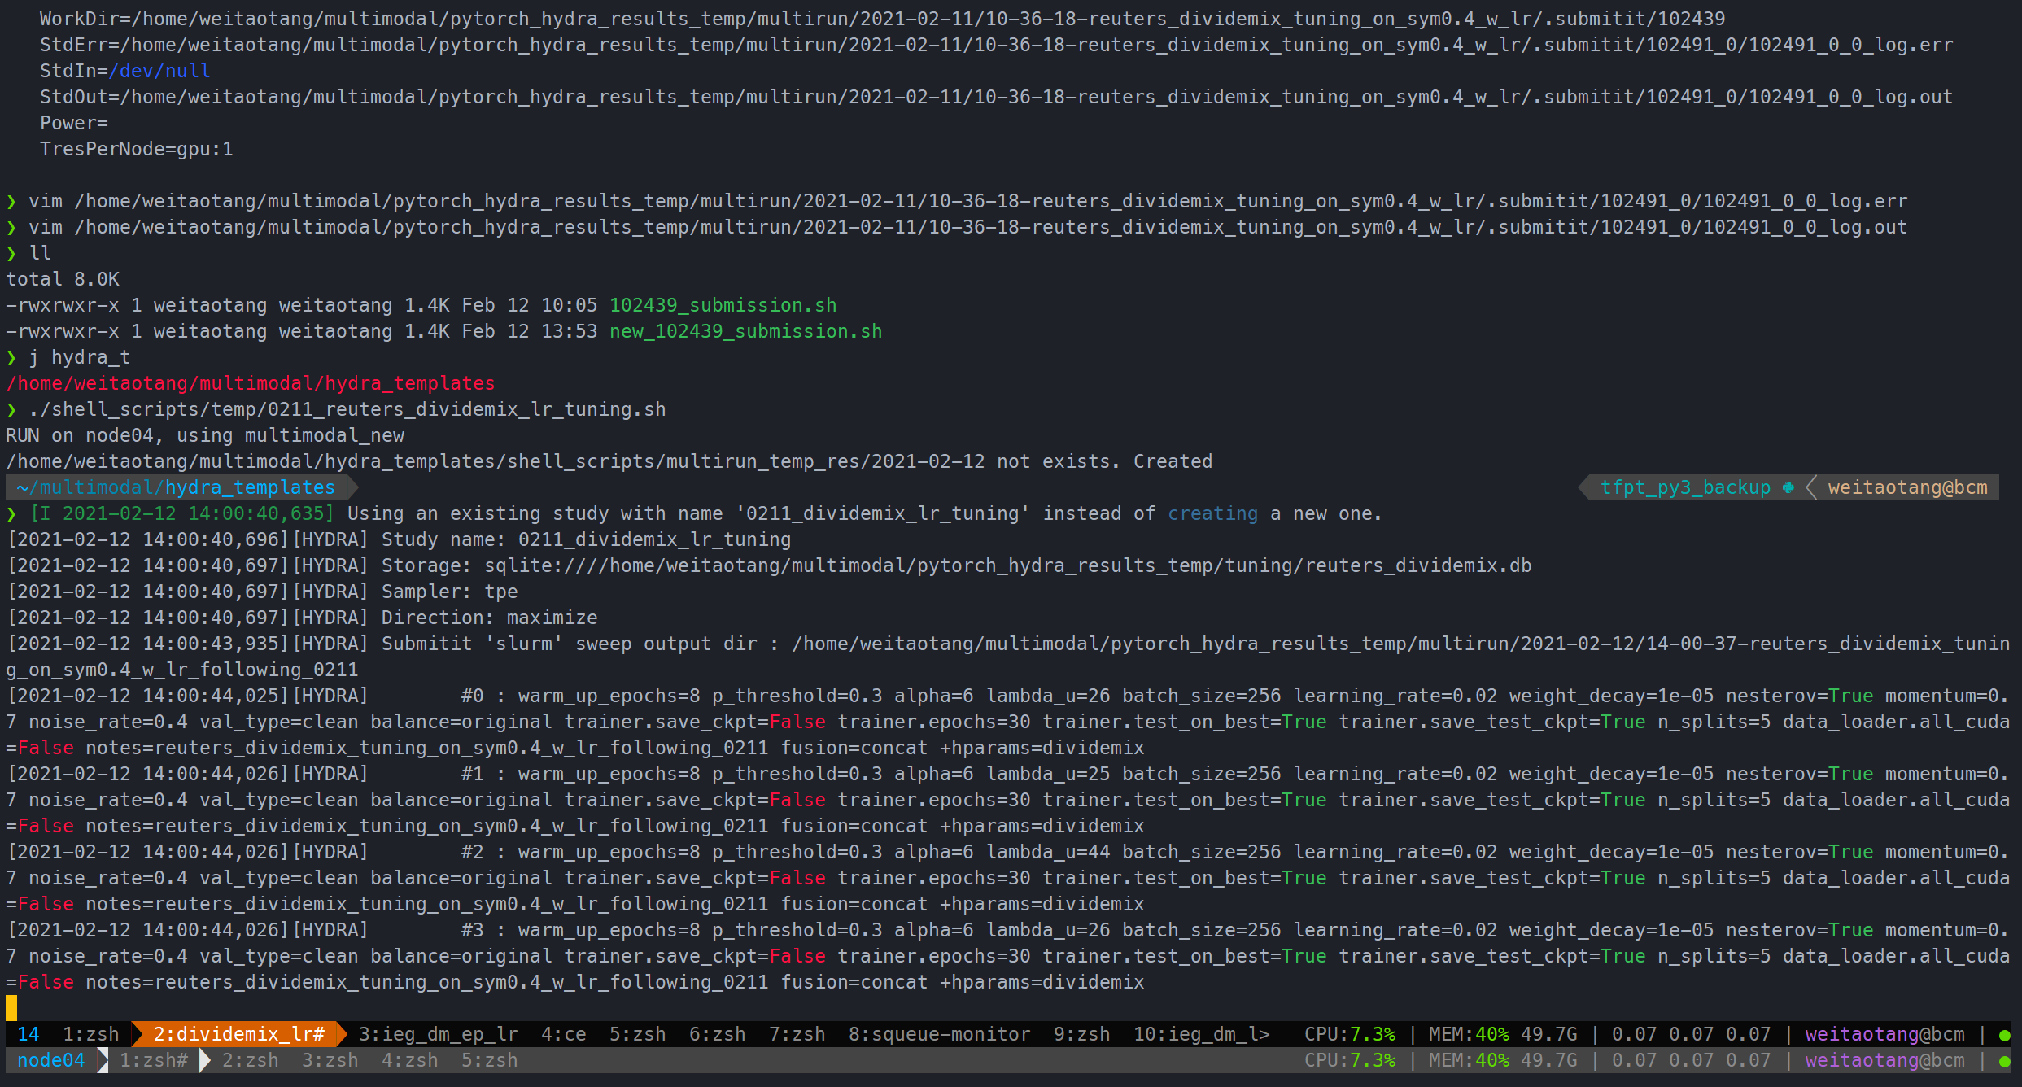Switch to tmux window 4:ce

(564, 1034)
